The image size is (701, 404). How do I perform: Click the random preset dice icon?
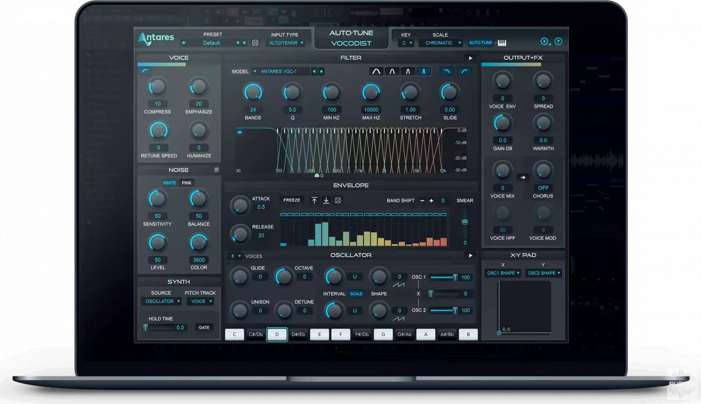click(x=255, y=43)
